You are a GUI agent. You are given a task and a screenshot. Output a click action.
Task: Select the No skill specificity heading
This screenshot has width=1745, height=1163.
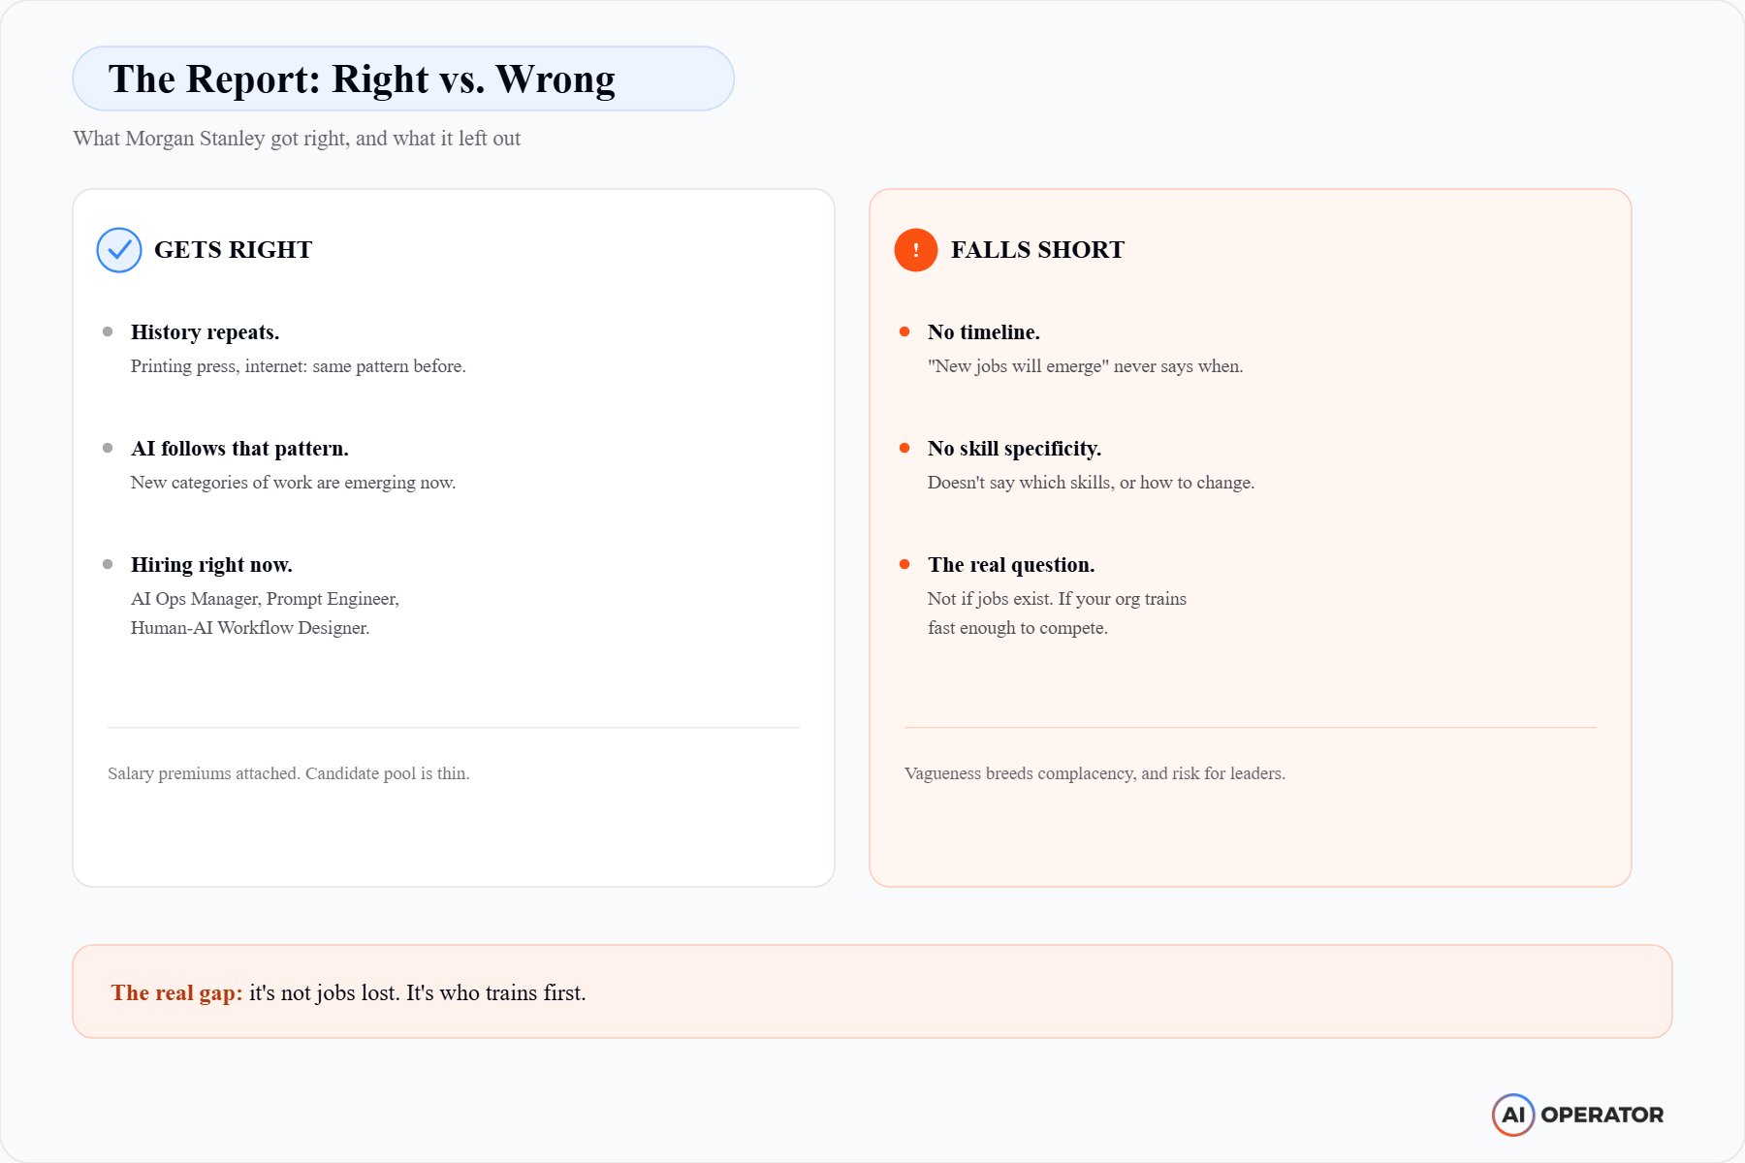[1014, 449]
